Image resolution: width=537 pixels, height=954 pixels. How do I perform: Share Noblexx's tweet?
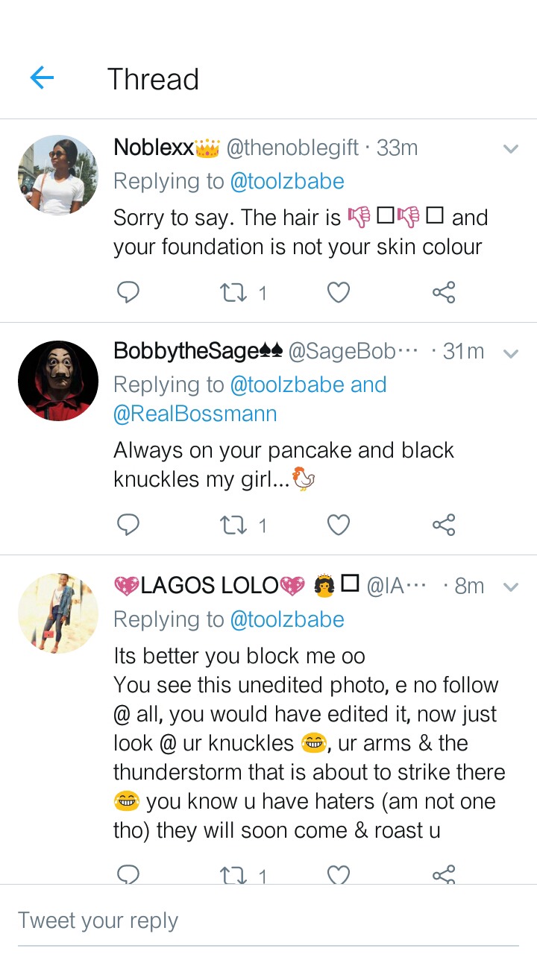(x=444, y=293)
